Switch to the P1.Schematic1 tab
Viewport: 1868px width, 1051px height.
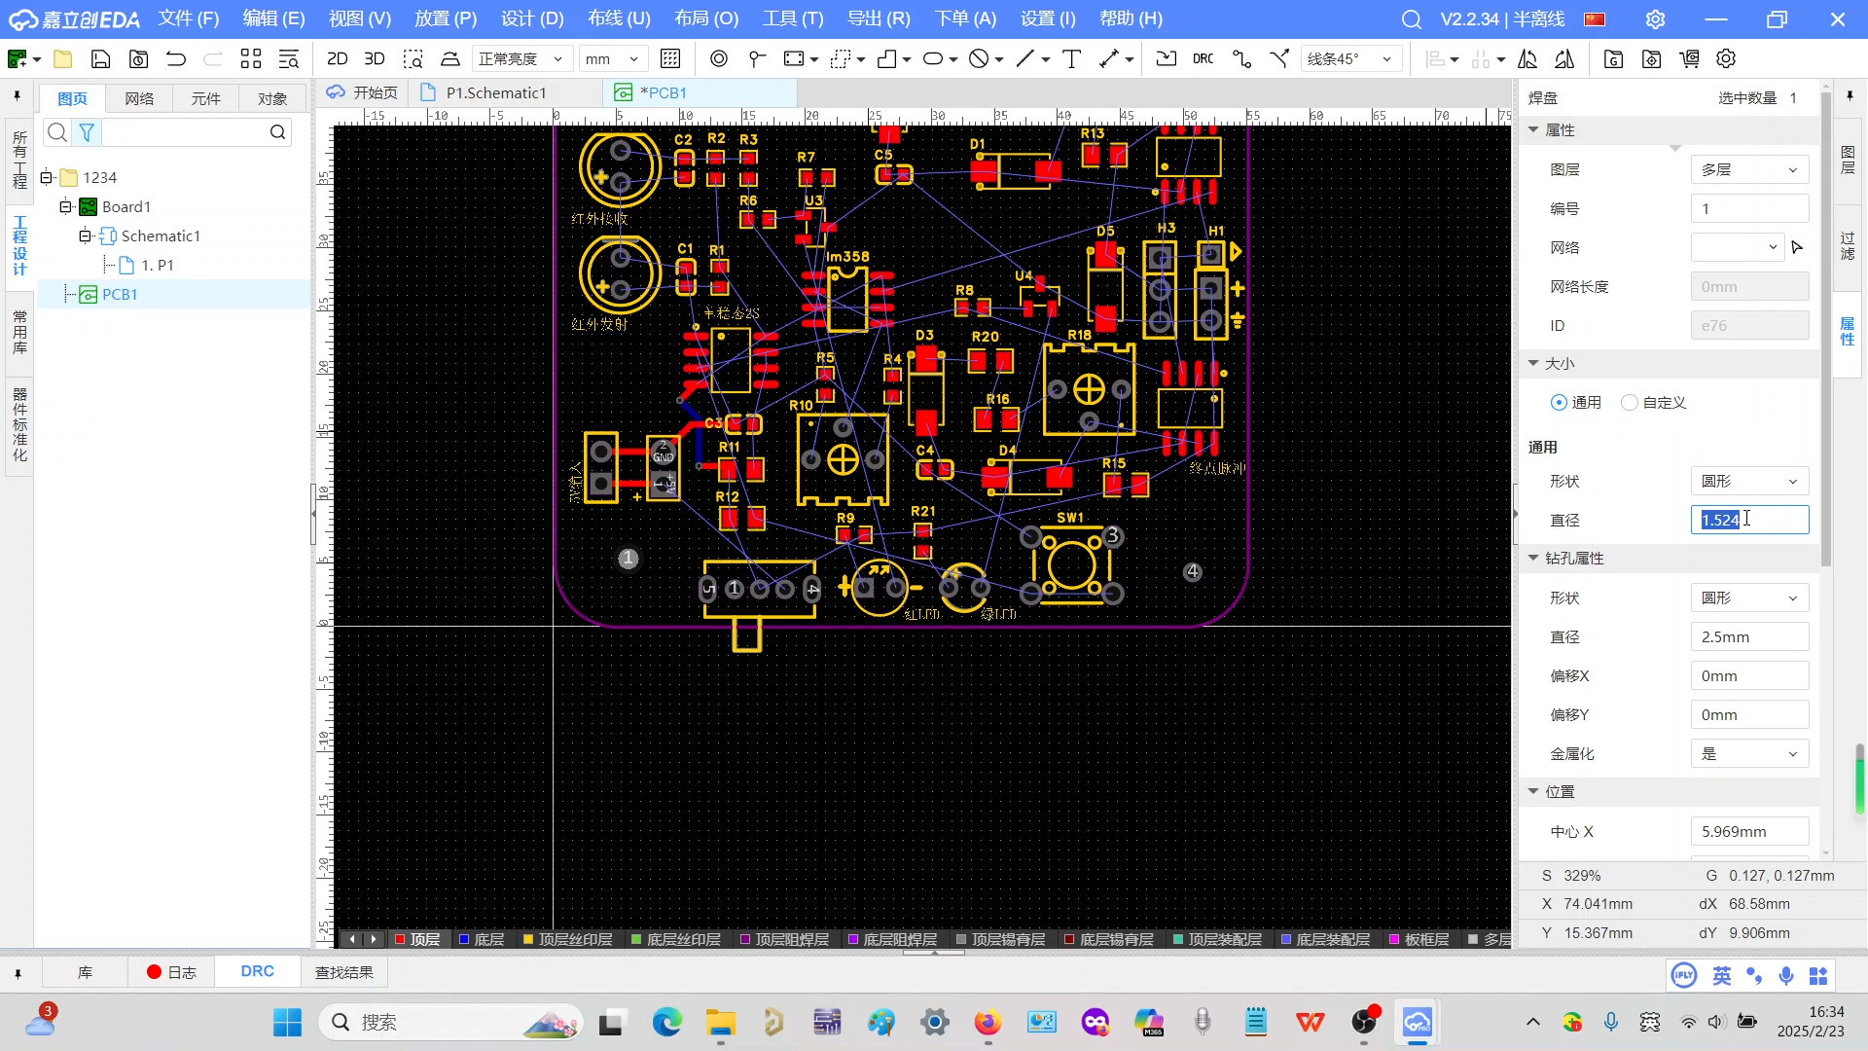pyautogui.click(x=495, y=92)
